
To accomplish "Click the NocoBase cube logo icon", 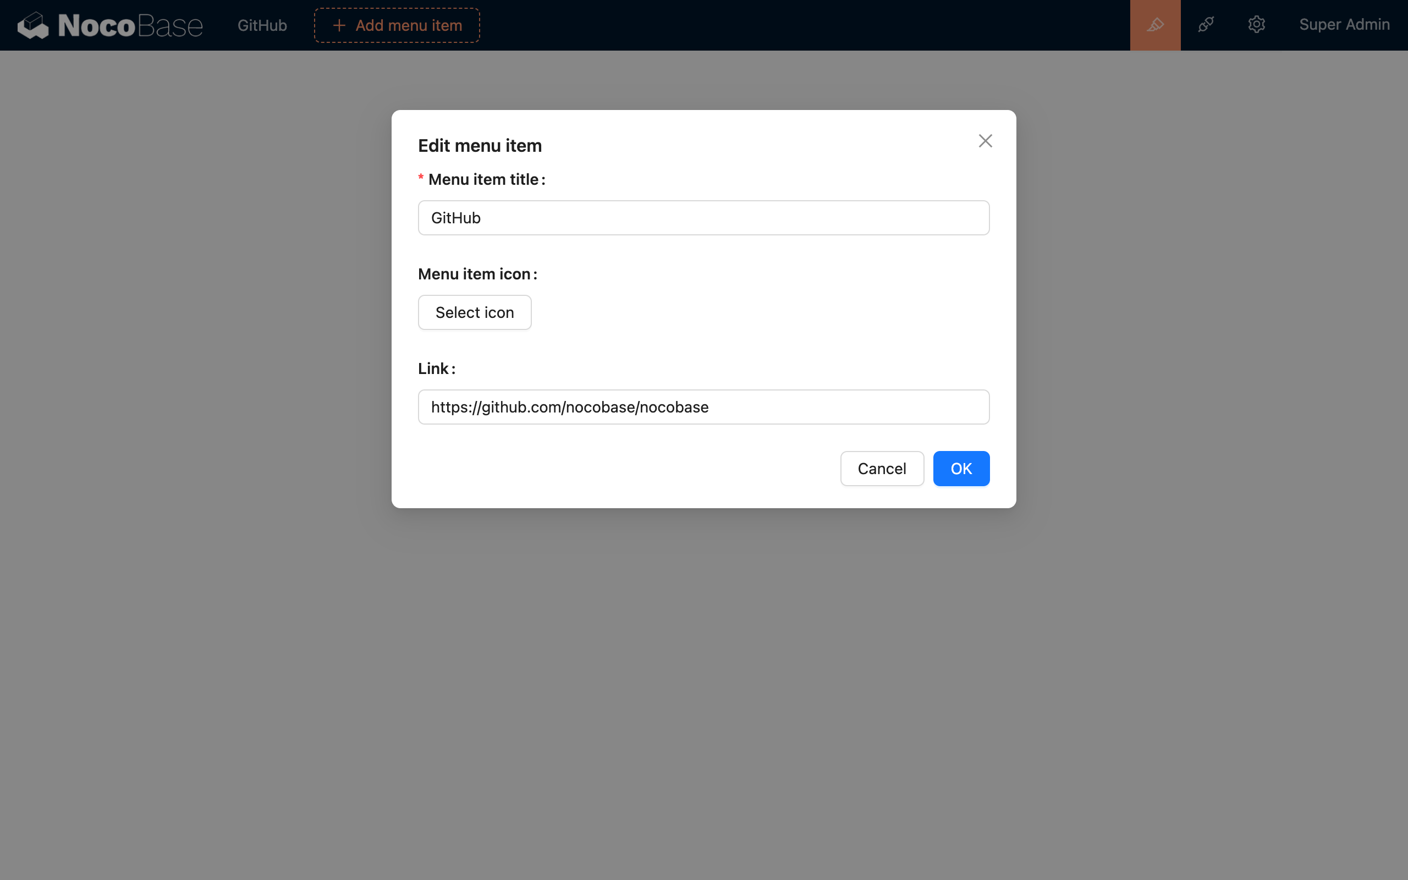I will pyautogui.click(x=33, y=25).
